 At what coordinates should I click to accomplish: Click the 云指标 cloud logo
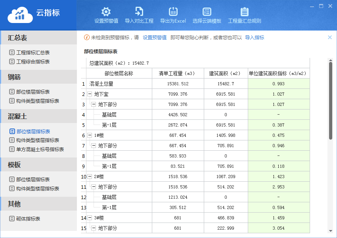(20, 15)
